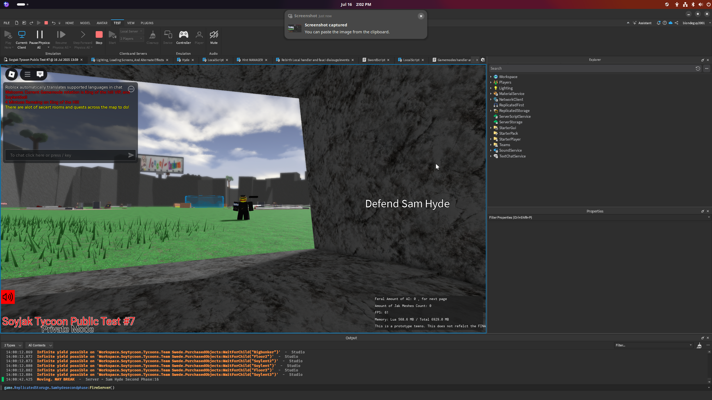This screenshot has width=712, height=400.
Task: Click the script tabs settings gear icon
Action: [483, 60]
